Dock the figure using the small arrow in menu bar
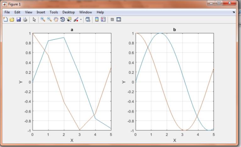Viewport: 241px width, 147px height. click(x=234, y=12)
